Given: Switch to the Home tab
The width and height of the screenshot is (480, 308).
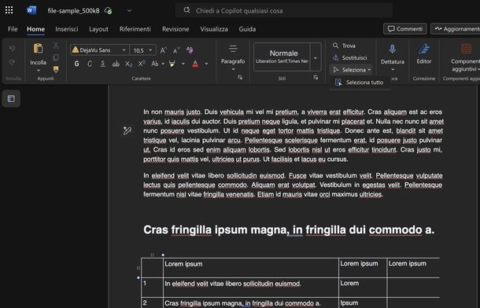Looking at the screenshot, I should click(x=36, y=29).
